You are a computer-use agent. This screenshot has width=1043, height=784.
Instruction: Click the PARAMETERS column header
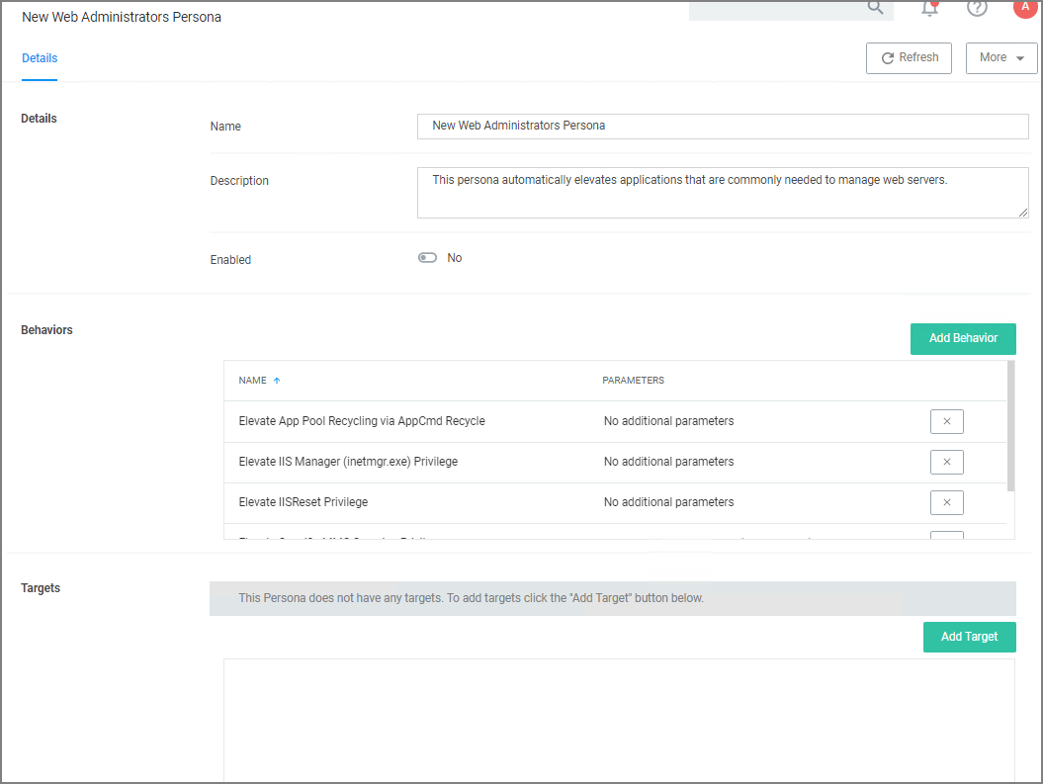(633, 381)
